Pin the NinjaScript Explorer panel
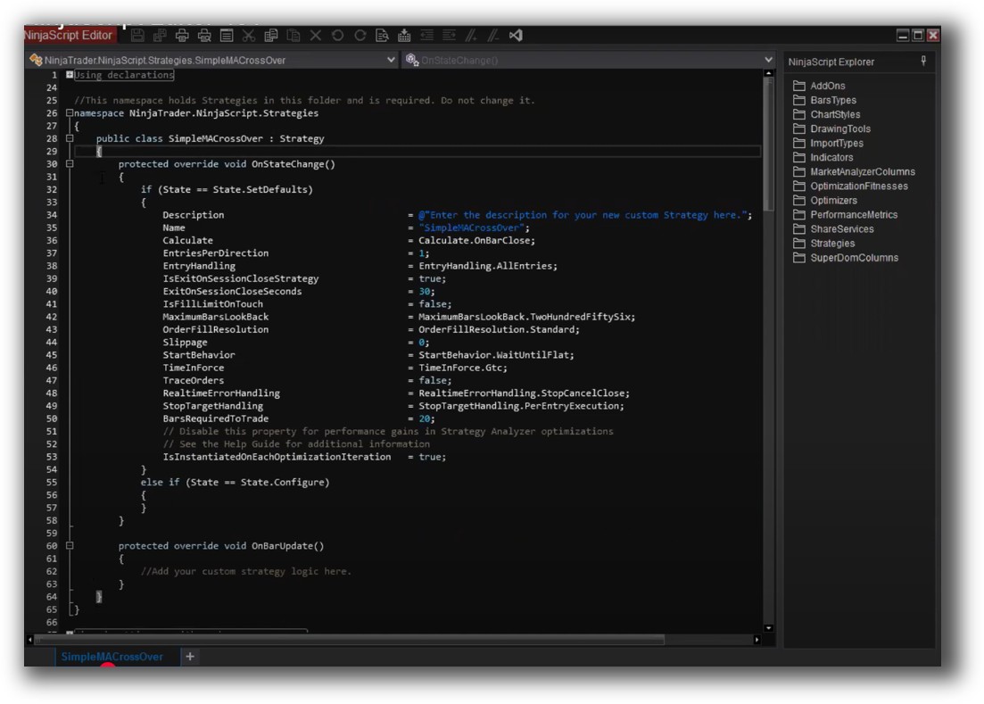The image size is (984, 704). tap(923, 62)
